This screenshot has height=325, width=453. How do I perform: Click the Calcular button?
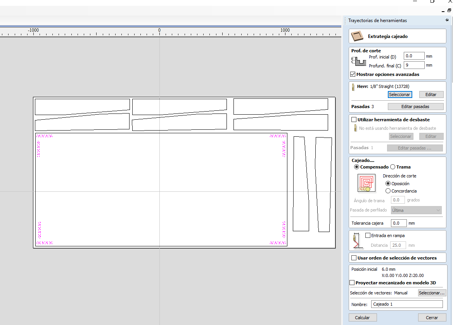362,318
